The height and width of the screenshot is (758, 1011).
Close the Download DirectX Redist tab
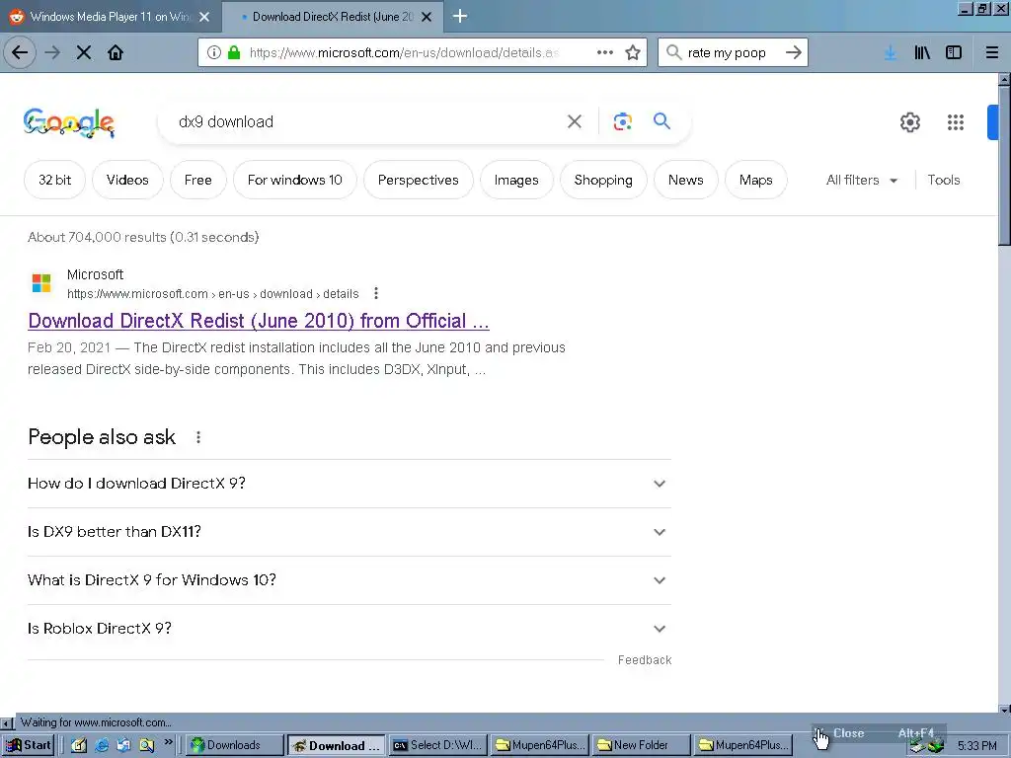point(427,17)
